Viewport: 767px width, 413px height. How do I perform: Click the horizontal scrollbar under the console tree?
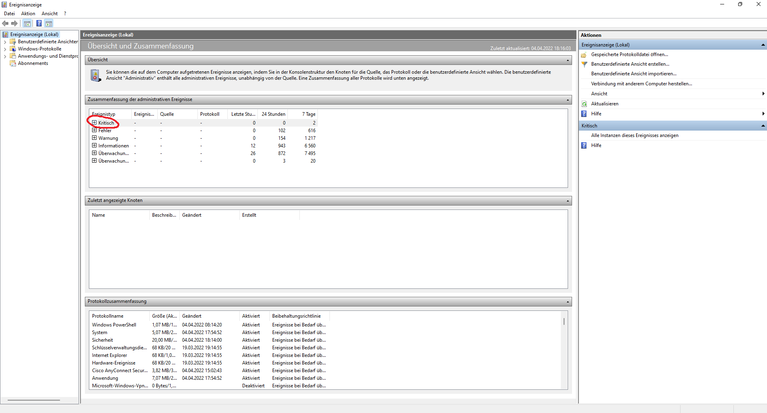pos(34,400)
